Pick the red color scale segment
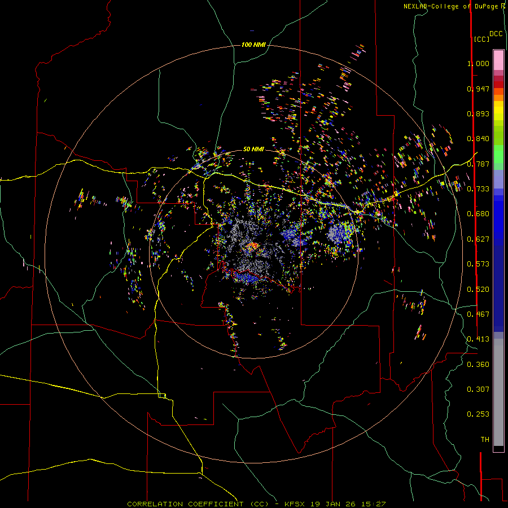This screenshot has height=508, width=508. [498, 85]
